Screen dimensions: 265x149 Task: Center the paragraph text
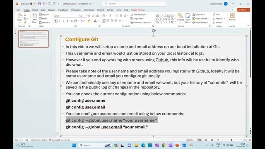(x=108, y=21)
